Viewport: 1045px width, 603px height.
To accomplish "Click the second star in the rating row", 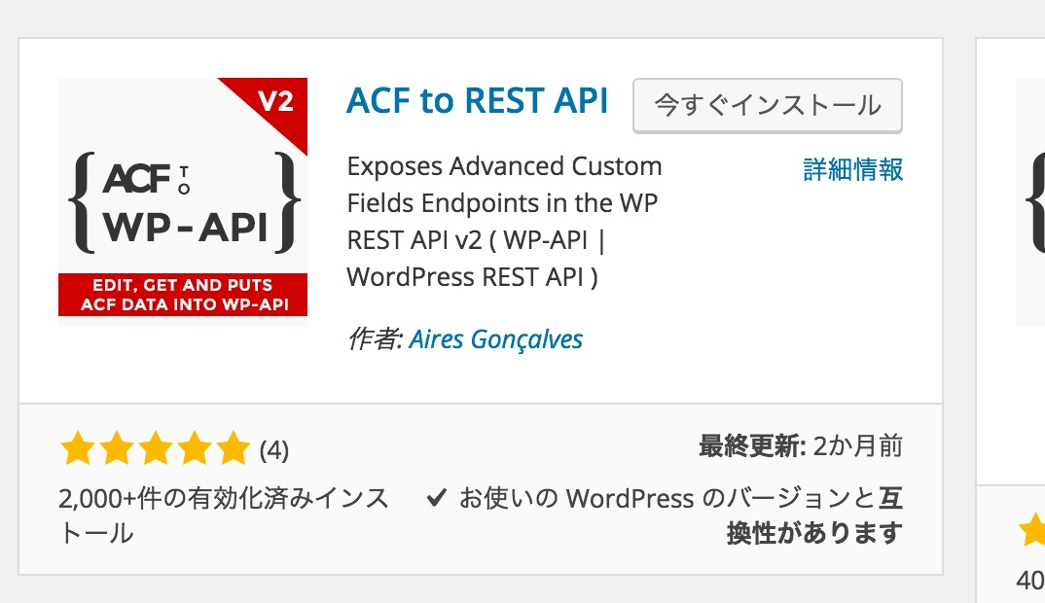I will click(117, 448).
